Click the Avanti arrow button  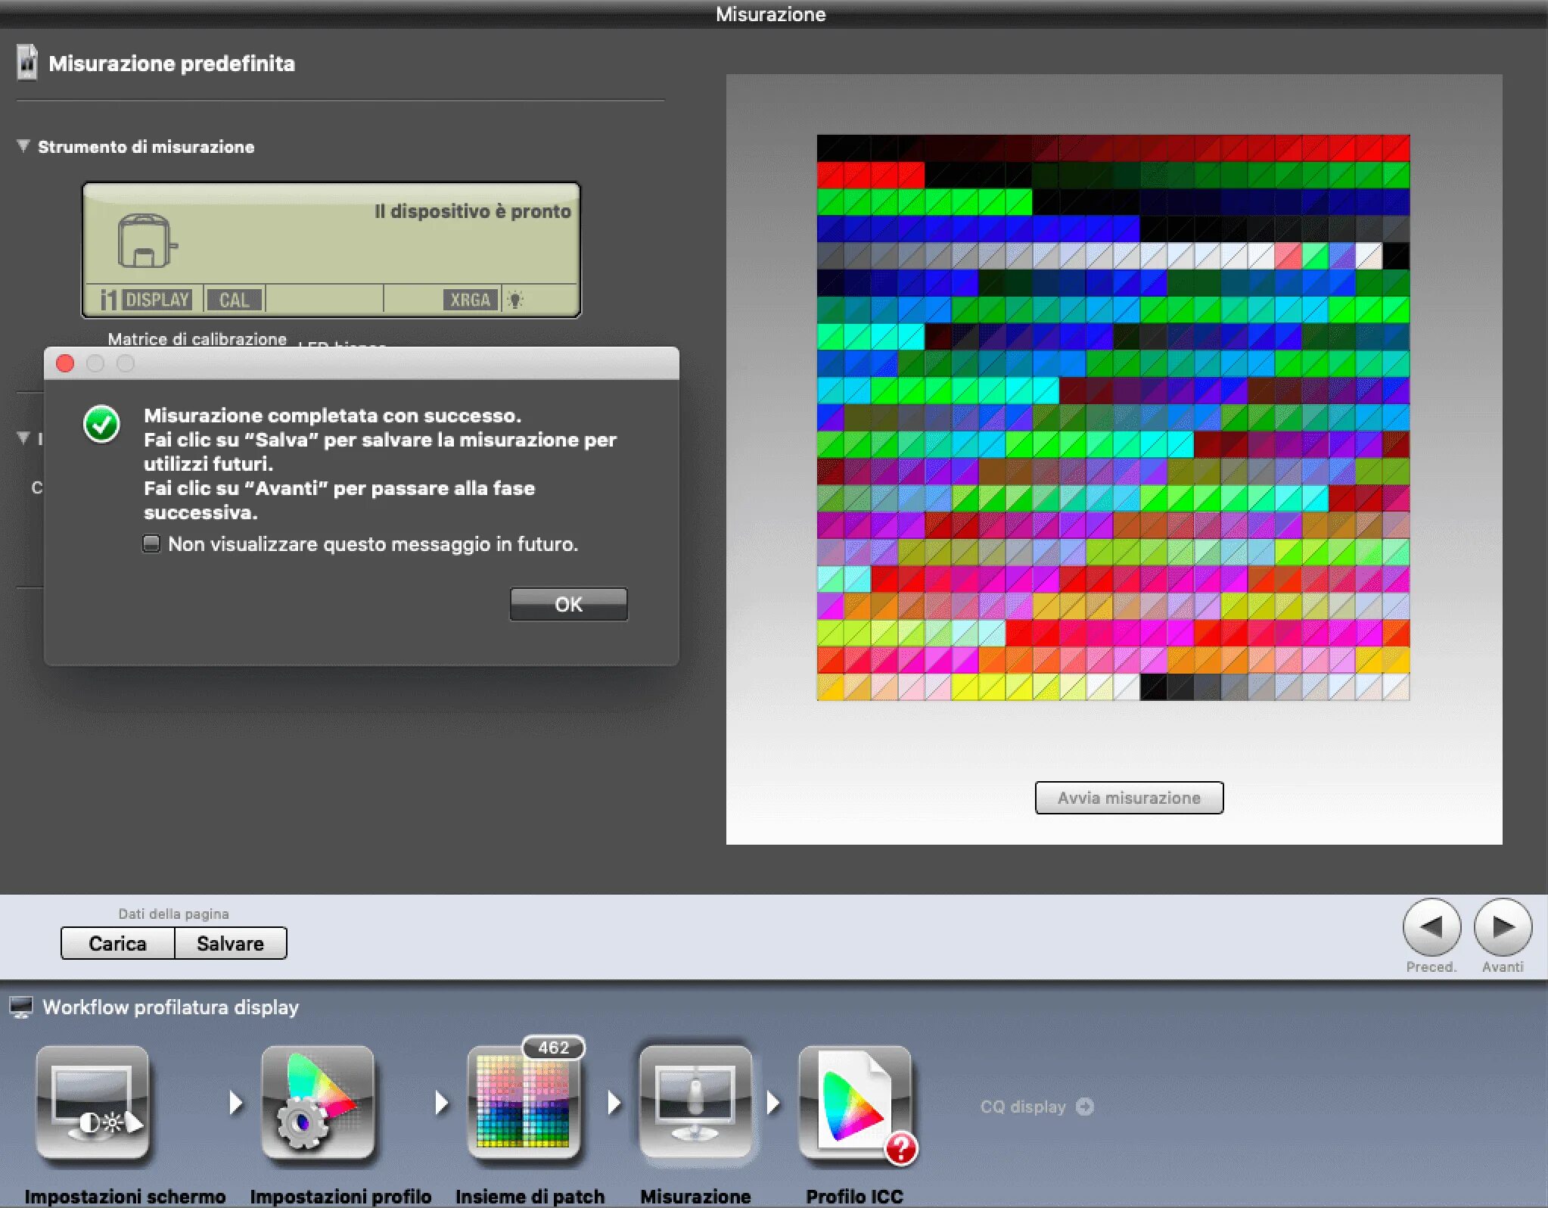[1502, 926]
